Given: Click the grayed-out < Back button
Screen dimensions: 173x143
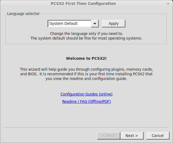Looking at the screenshot, I should tap(109, 136).
